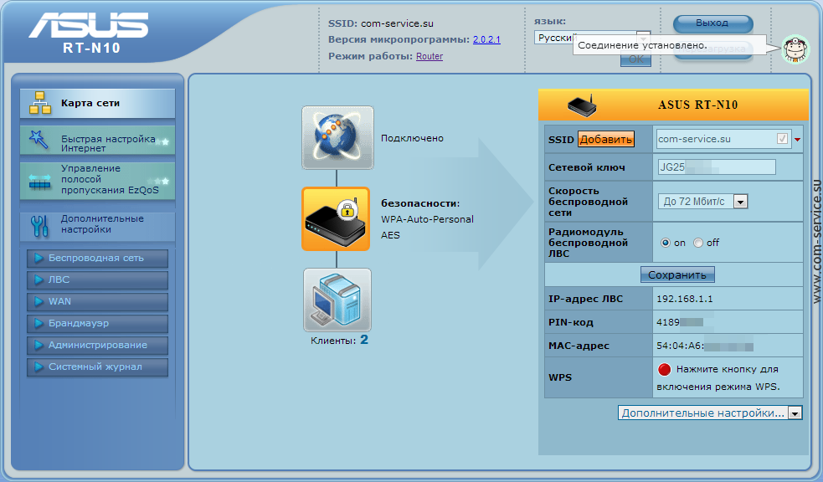Open the wireless speed dropdown До 72 Мбит/с

click(x=702, y=202)
